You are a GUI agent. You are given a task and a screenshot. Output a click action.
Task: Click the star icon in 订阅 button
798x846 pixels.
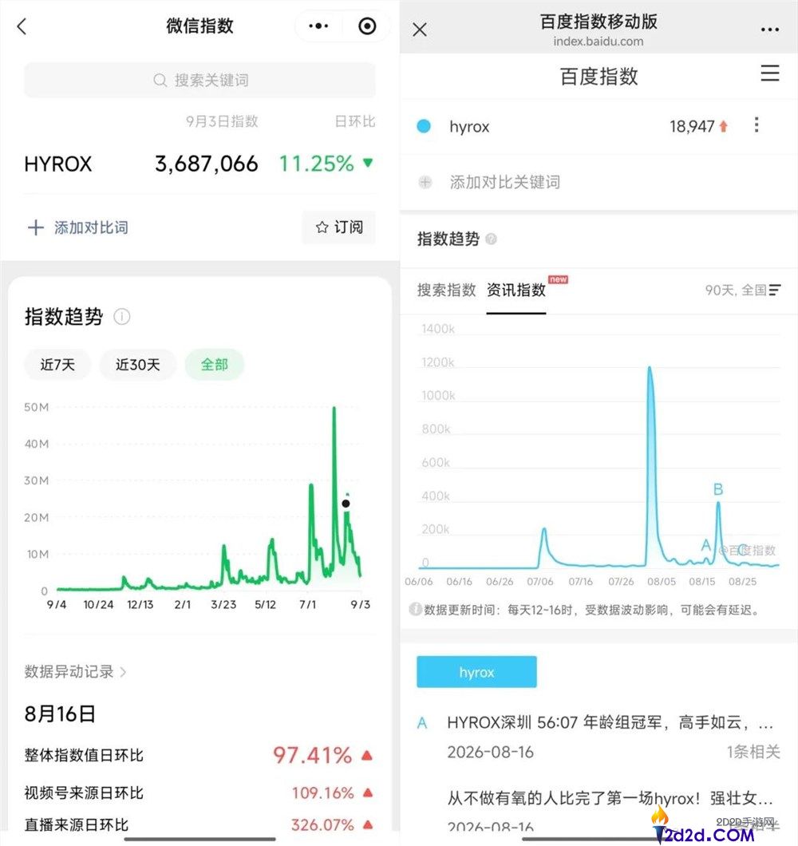point(322,227)
